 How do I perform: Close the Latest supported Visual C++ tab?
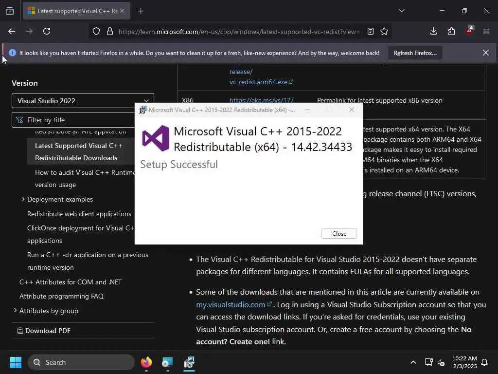(x=122, y=11)
